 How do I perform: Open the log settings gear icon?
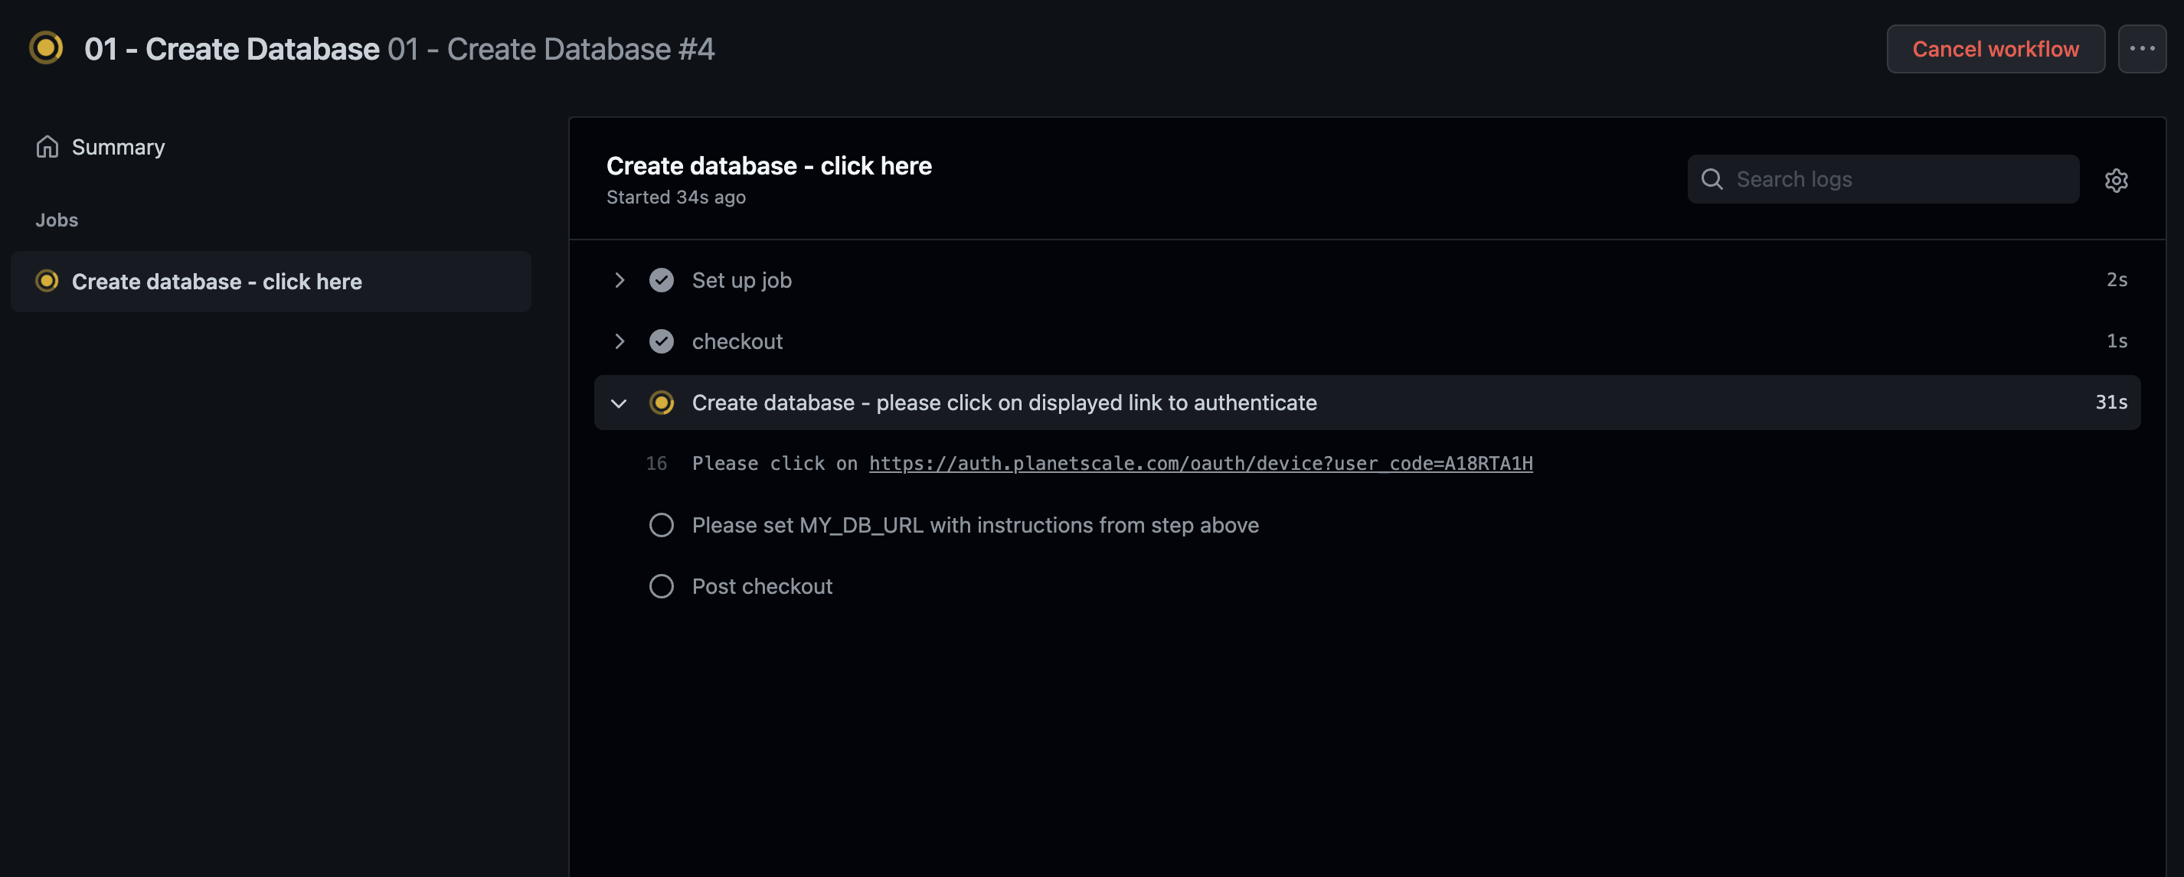click(x=2117, y=180)
